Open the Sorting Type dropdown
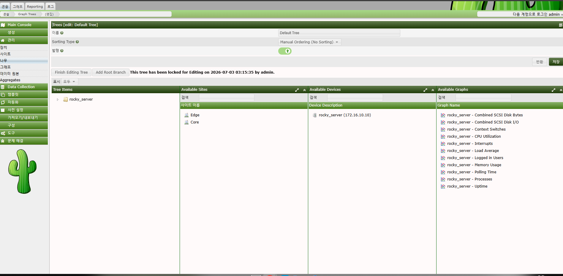Screen dimensions: 563x276 click(310, 42)
